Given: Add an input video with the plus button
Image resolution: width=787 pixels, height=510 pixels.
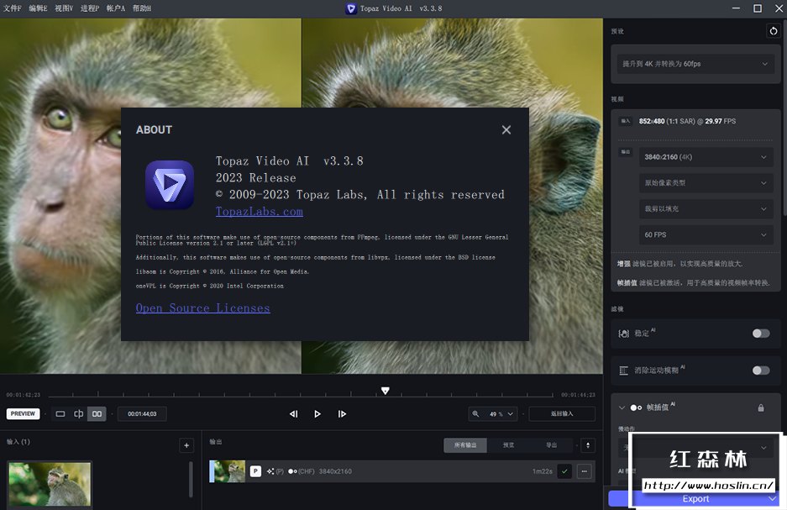Looking at the screenshot, I should pos(186,445).
